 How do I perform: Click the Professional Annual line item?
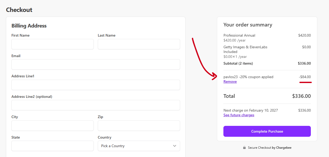[239, 35]
